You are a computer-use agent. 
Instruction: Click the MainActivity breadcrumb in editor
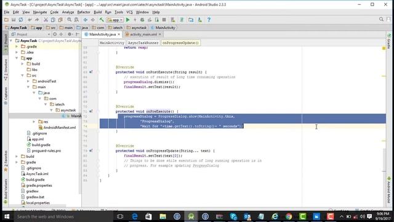click(x=112, y=43)
